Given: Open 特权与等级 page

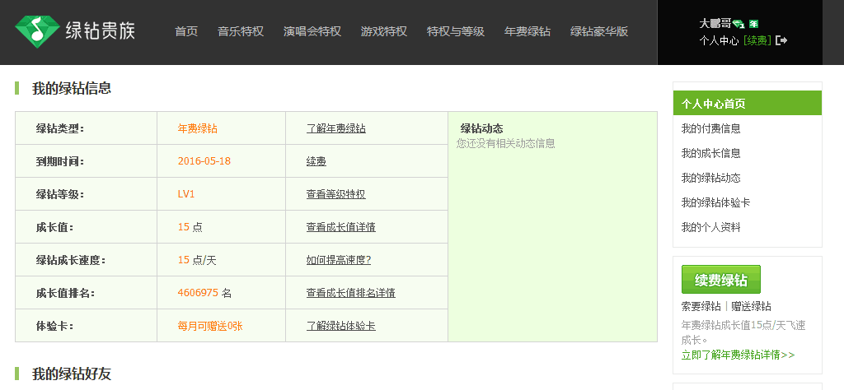Looking at the screenshot, I should coord(455,31).
